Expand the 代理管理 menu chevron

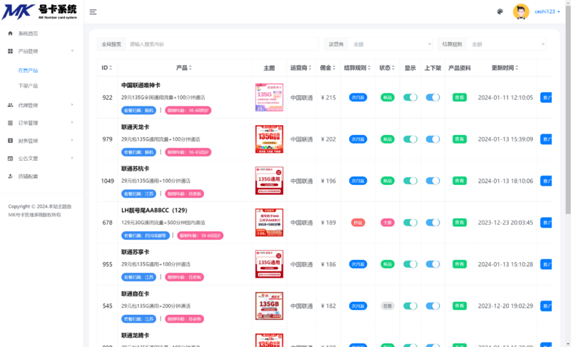tap(72, 105)
